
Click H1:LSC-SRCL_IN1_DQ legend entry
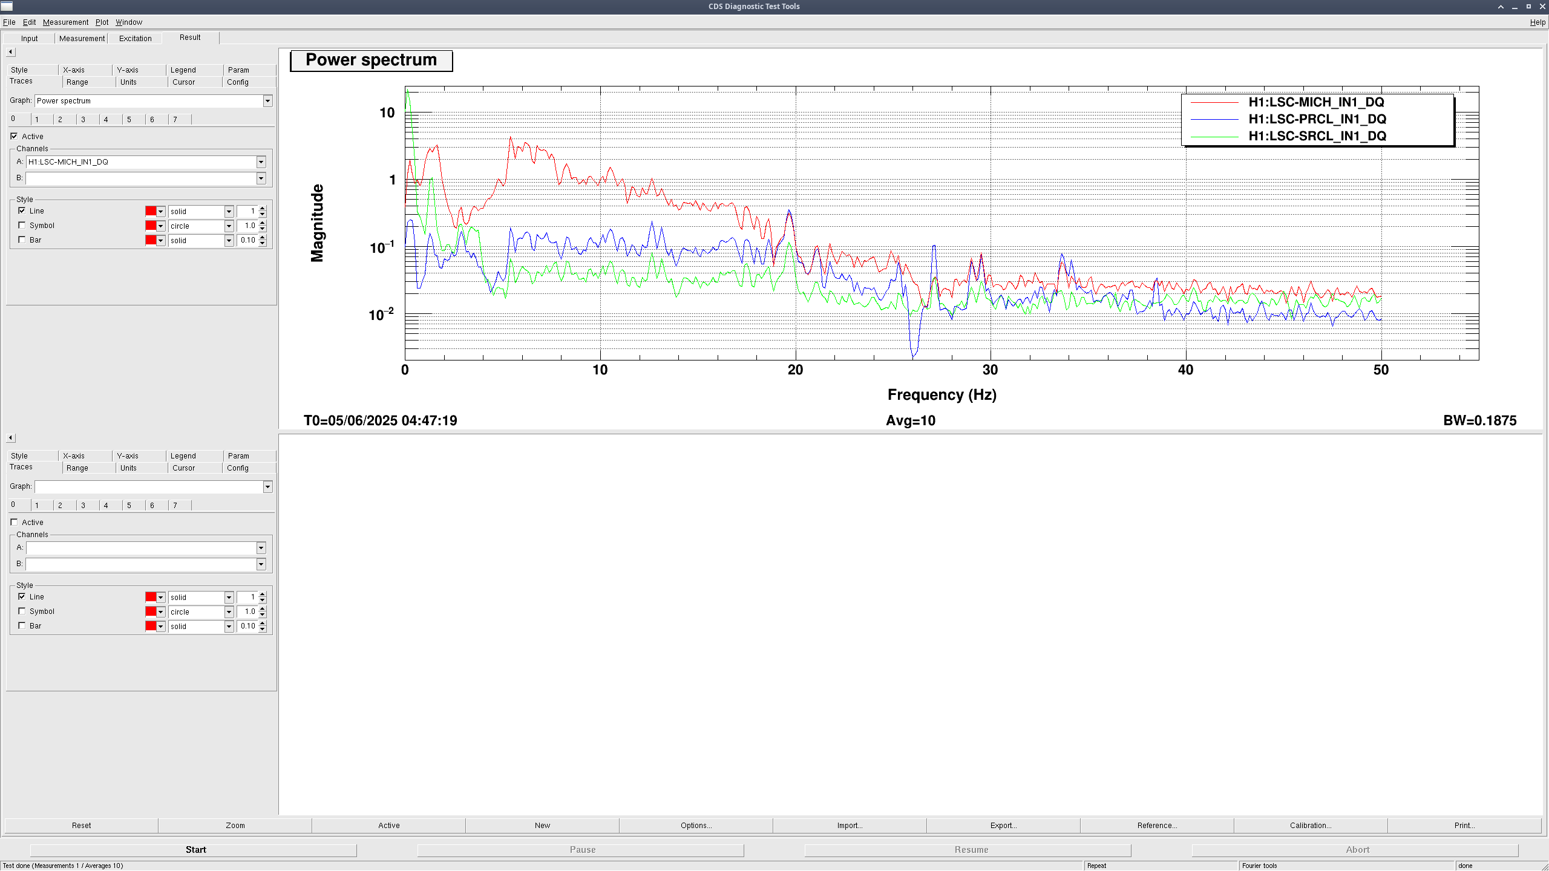(x=1317, y=136)
